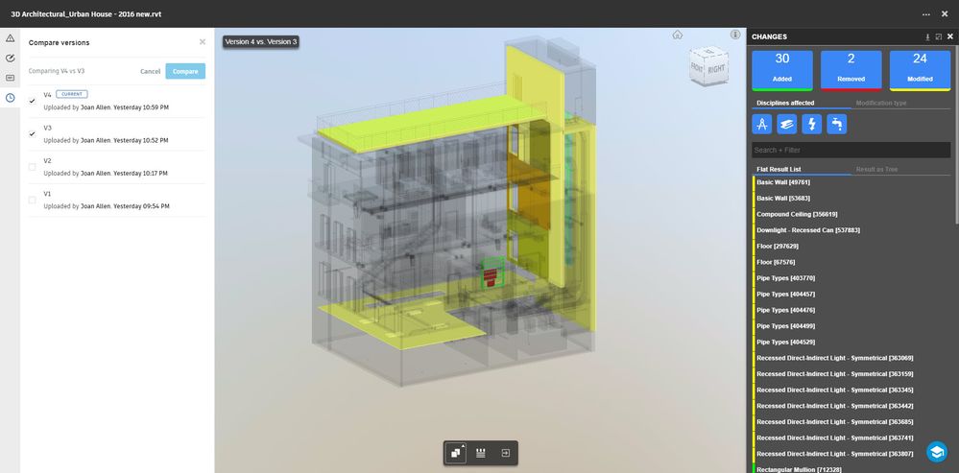Click the Version 4 vs. Version 3 label

pyautogui.click(x=260, y=41)
